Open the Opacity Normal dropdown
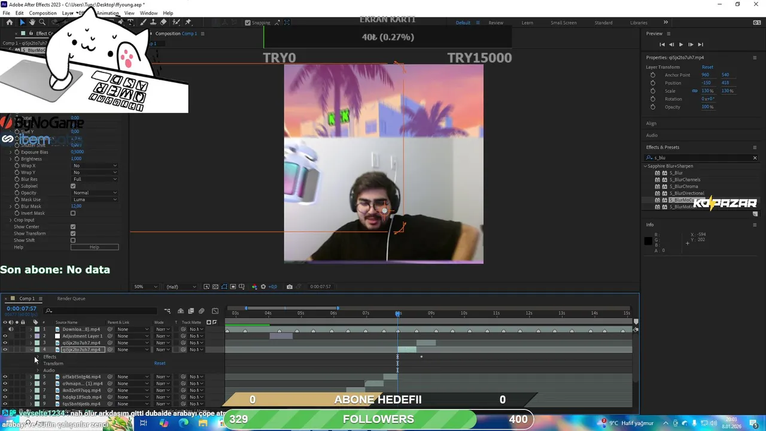The width and height of the screenshot is (766, 431). (95, 193)
